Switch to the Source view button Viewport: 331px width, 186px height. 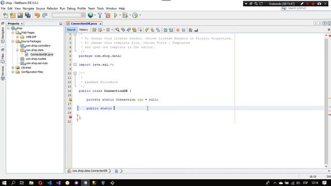click(x=71, y=30)
